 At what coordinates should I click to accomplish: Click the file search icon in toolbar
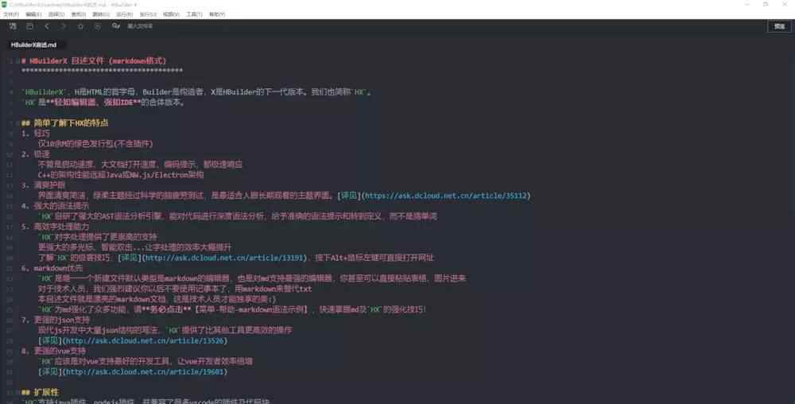116,26
